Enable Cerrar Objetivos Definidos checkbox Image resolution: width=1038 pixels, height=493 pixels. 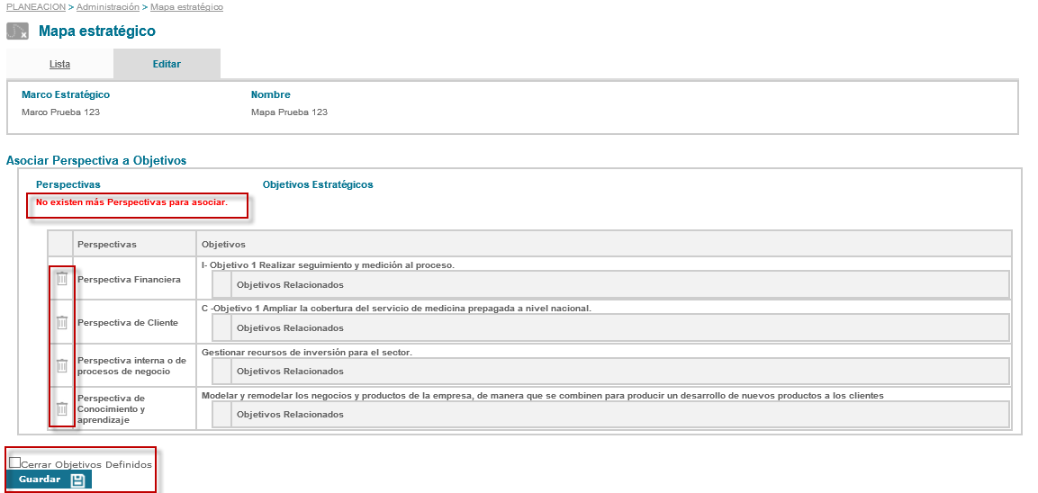point(14,462)
